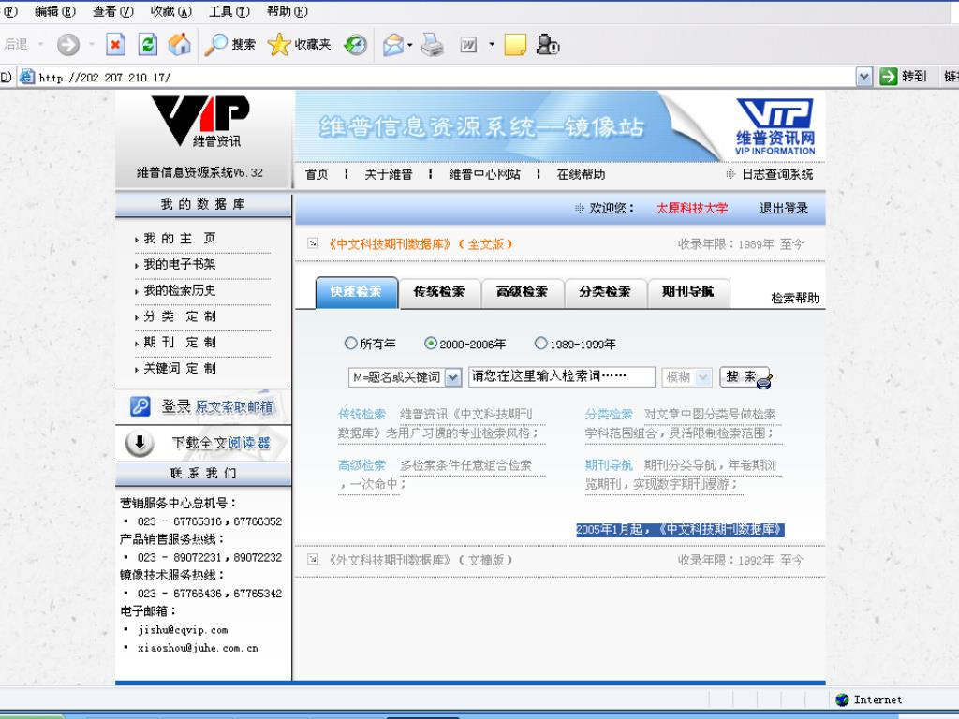
Task: Open 我的主页 in the sidebar
Action: pyautogui.click(x=179, y=239)
